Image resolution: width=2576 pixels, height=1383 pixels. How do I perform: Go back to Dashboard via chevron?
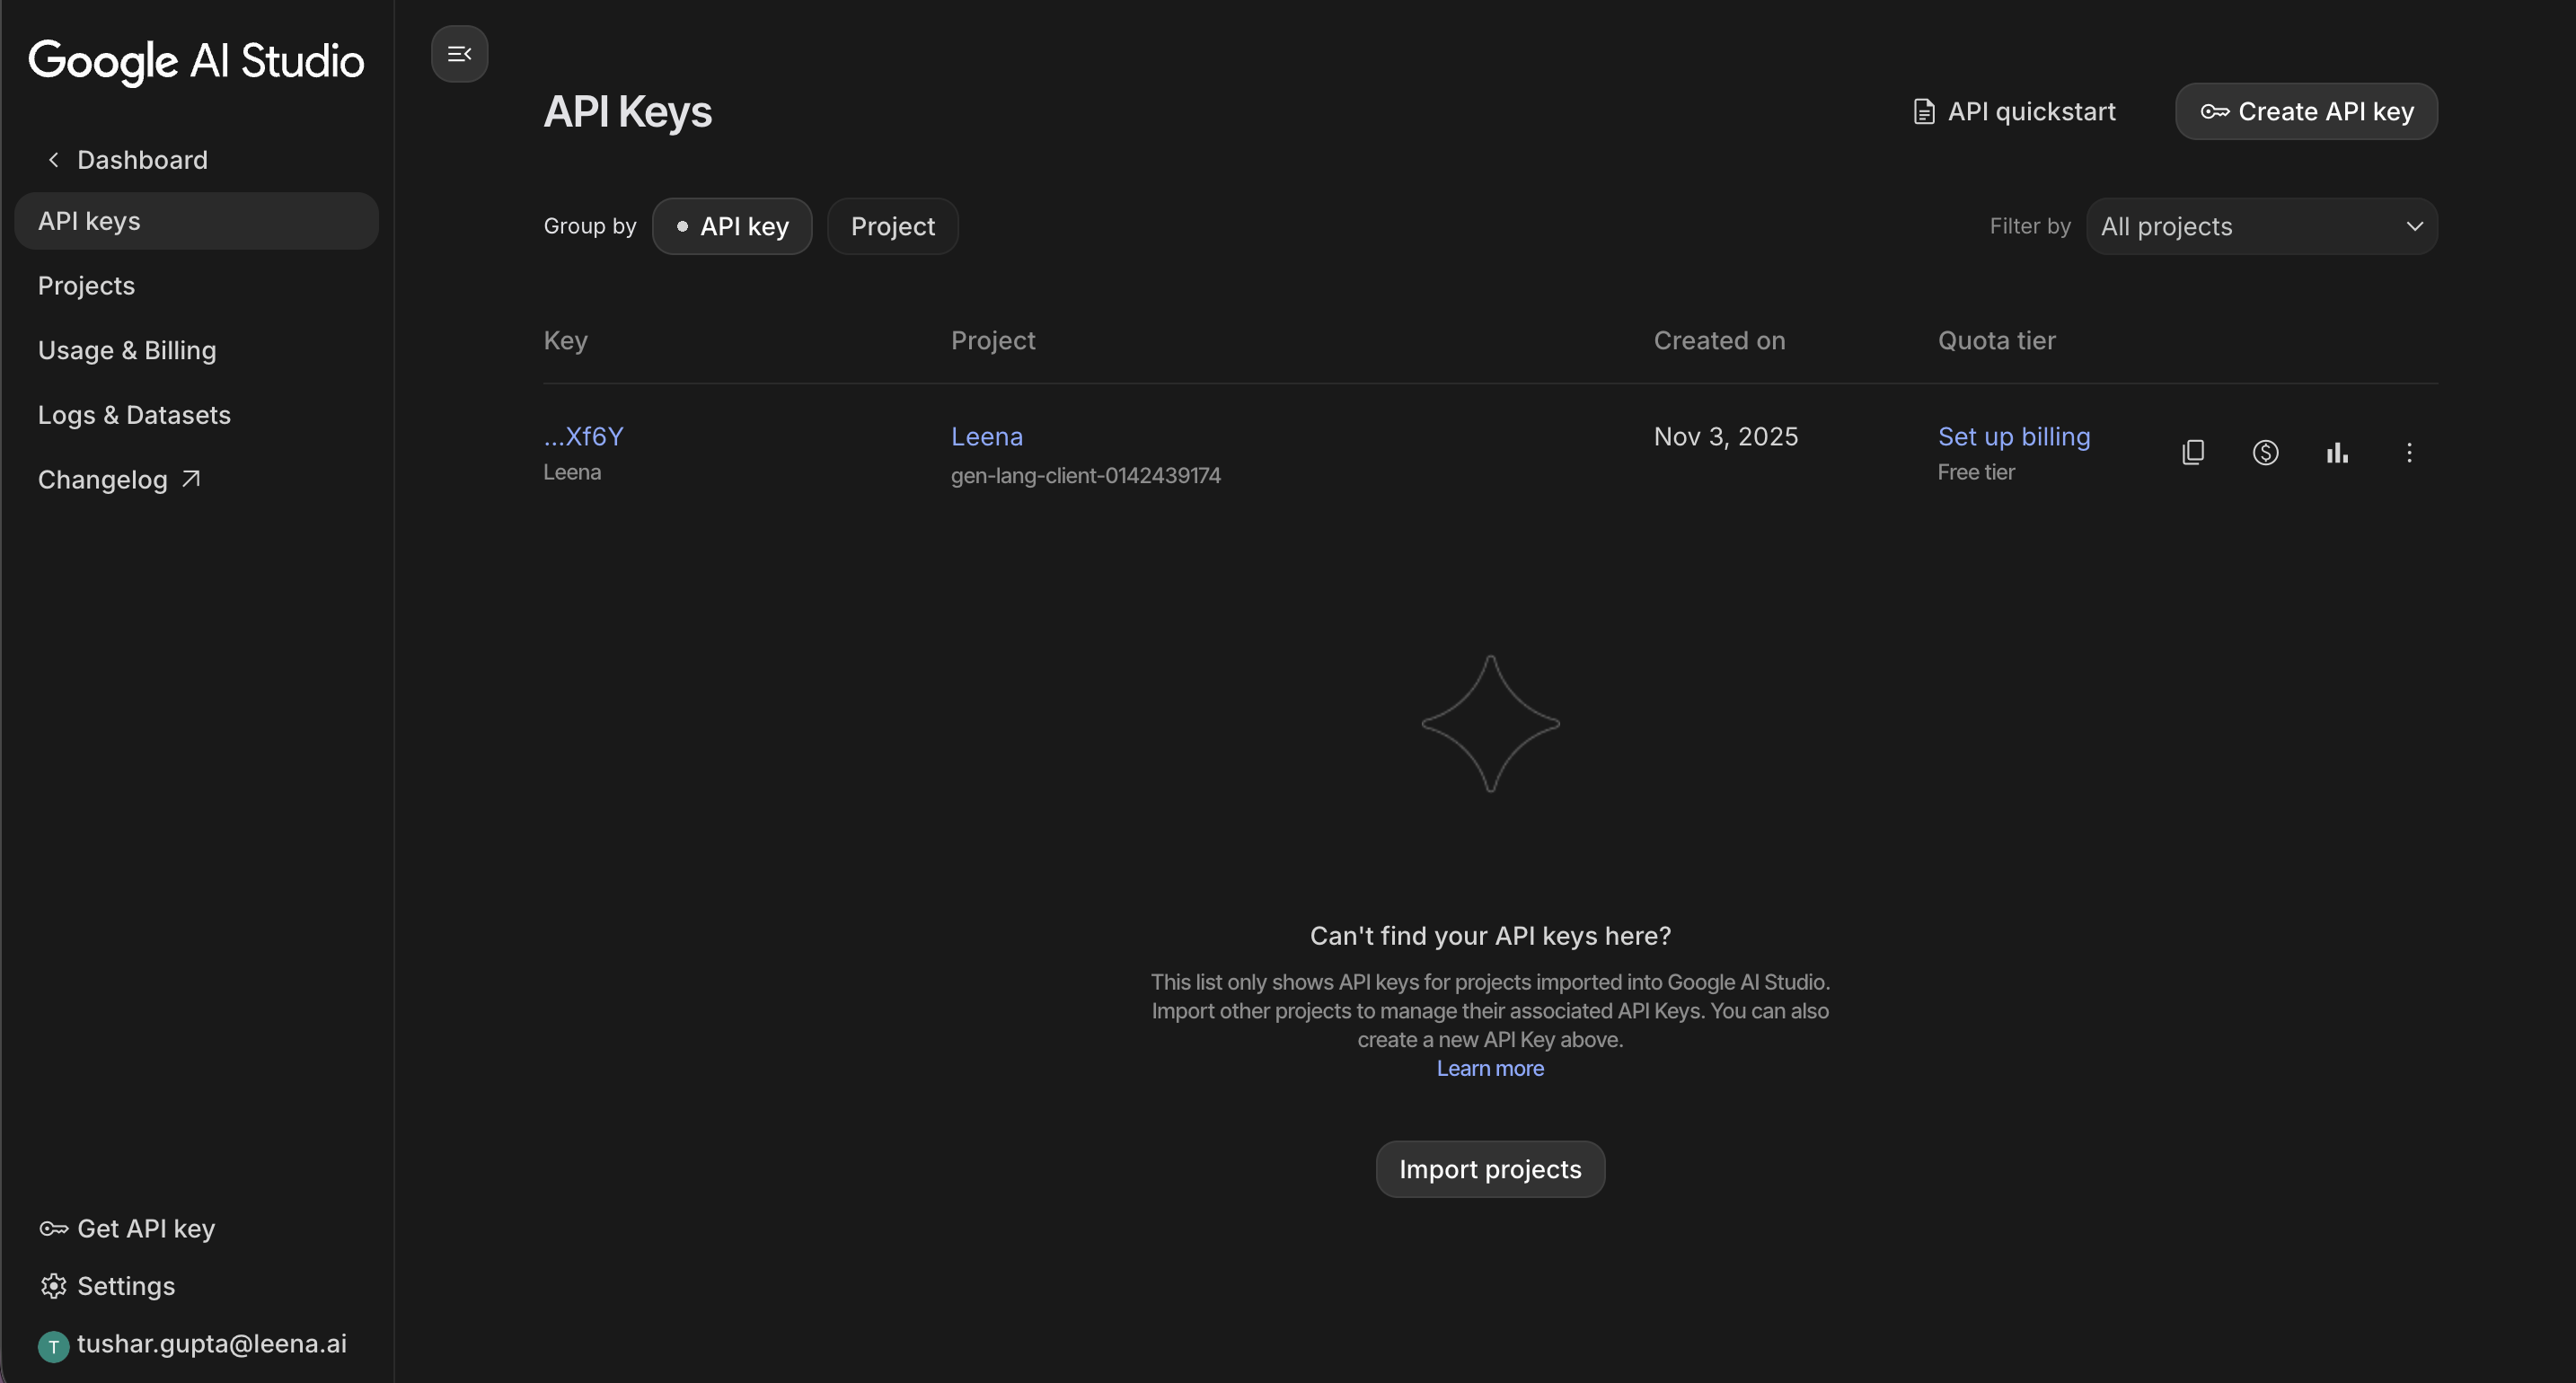(x=54, y=160)
